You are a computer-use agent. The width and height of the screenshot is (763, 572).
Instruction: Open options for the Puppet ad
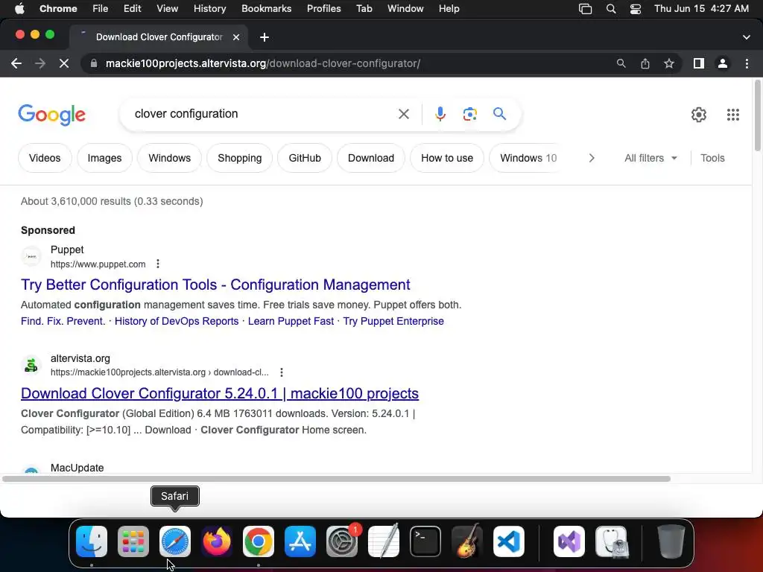click(x=158, y=264)
